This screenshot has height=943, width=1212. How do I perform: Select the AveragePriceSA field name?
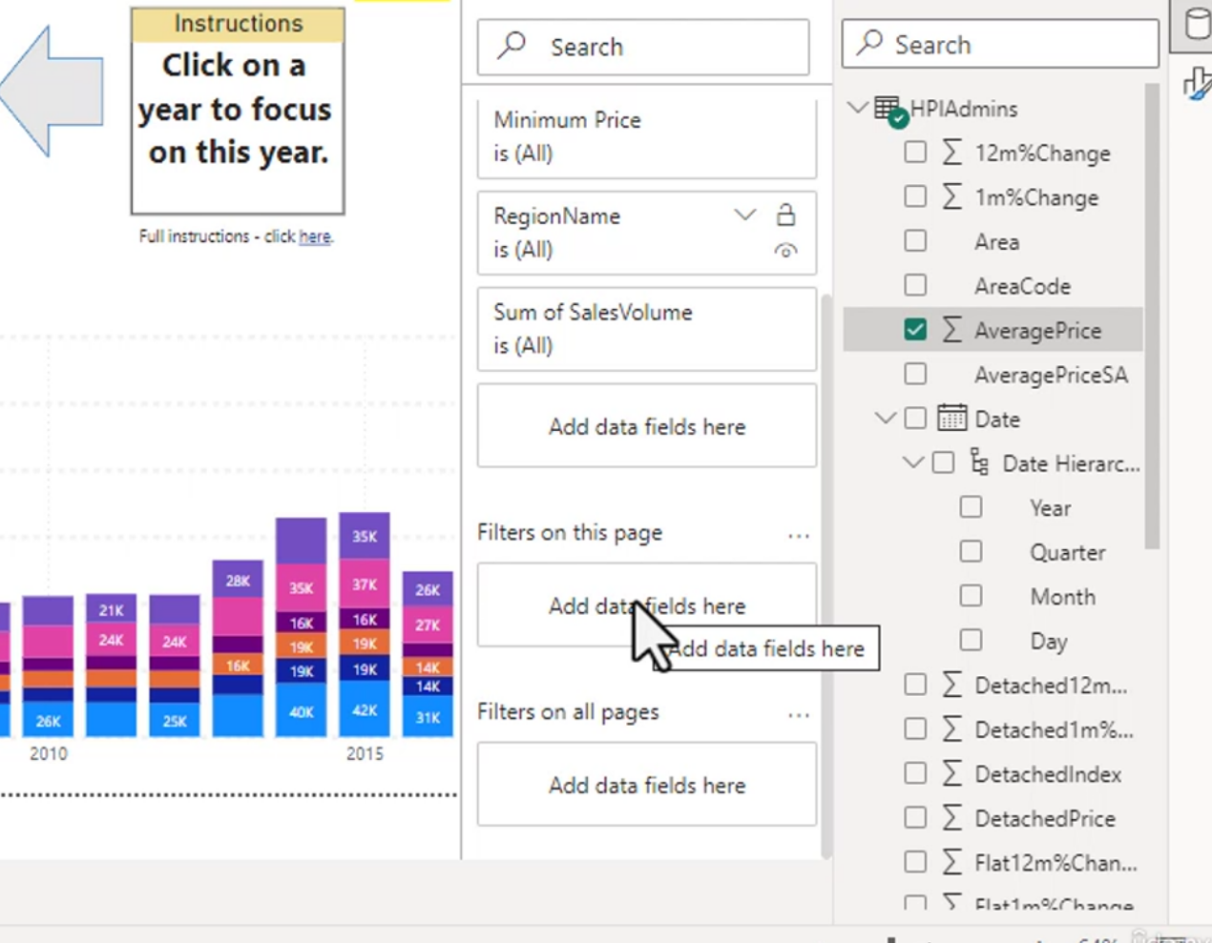1051,375
